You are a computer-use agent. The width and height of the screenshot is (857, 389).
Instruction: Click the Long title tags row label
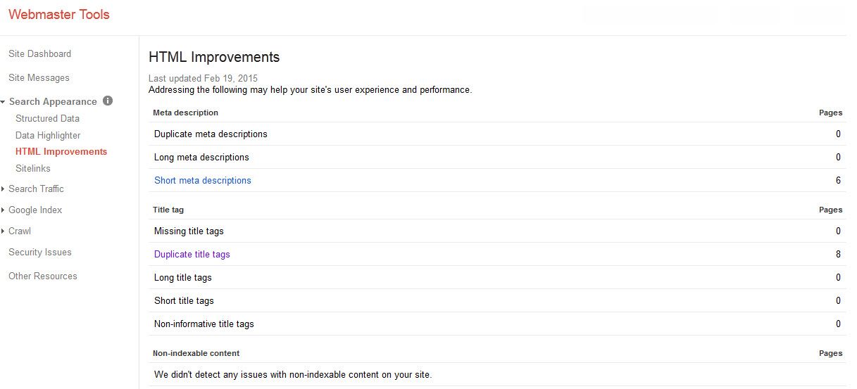183,278
